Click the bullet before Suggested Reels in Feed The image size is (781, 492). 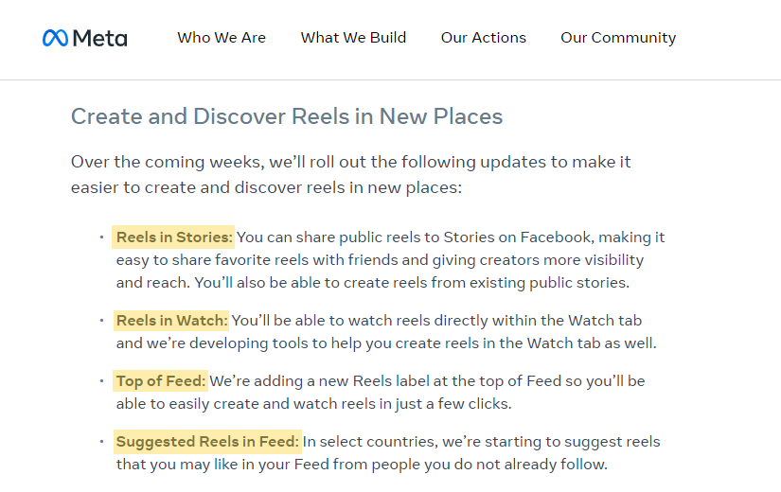coord(101,441)
